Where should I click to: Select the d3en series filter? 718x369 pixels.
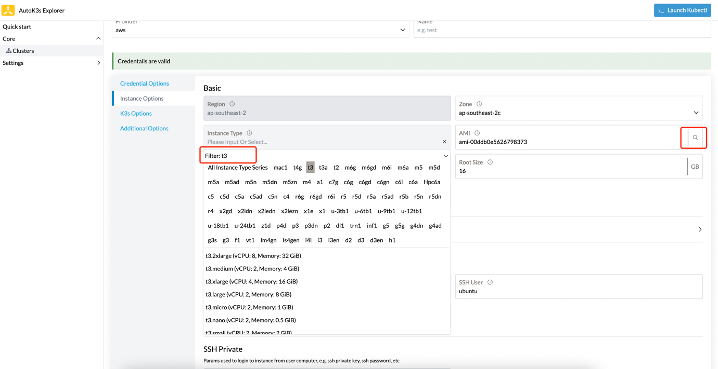tap(377, 240)
